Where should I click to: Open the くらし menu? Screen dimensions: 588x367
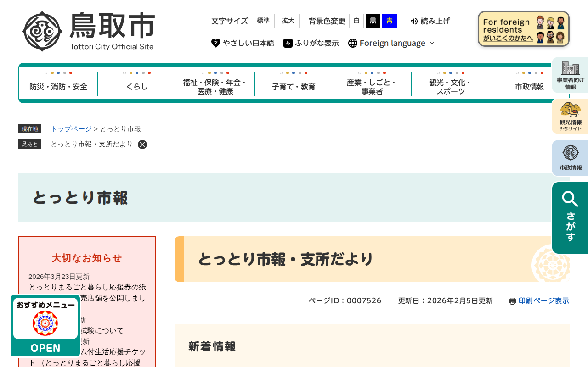[x=137, y=83]
